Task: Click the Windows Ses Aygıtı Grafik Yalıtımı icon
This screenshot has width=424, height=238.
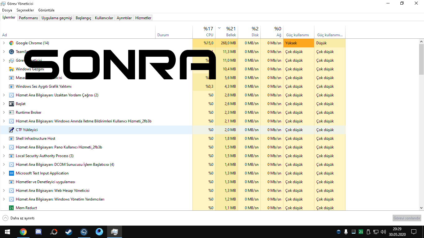Action: tap(11, 86)
